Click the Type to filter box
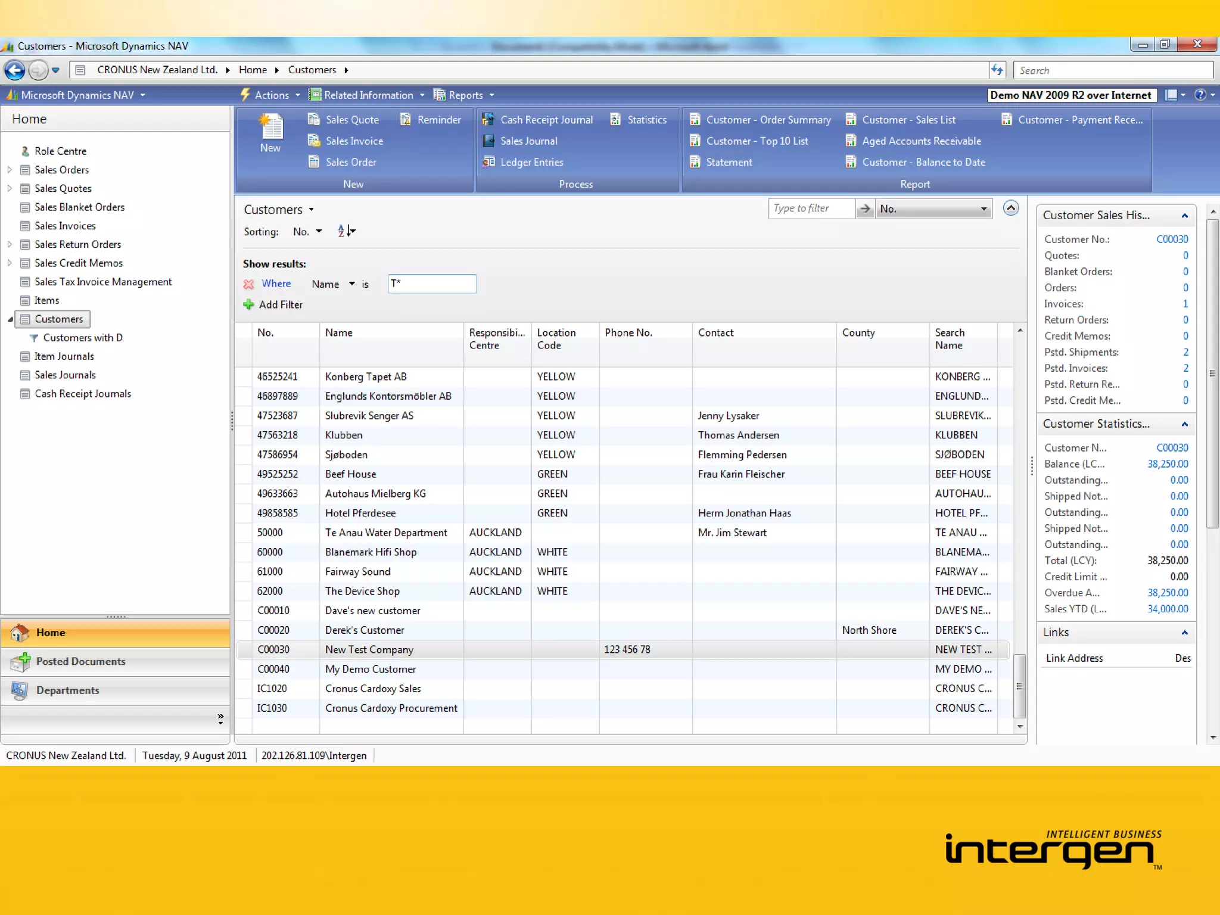 pos(811,208)
